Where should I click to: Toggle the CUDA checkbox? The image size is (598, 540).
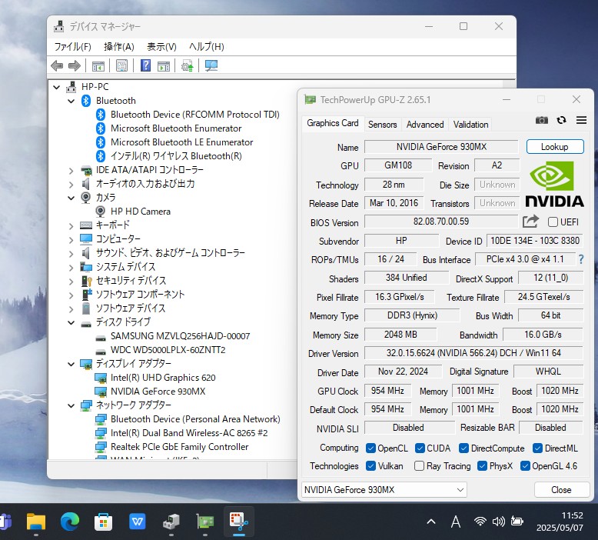420,448
